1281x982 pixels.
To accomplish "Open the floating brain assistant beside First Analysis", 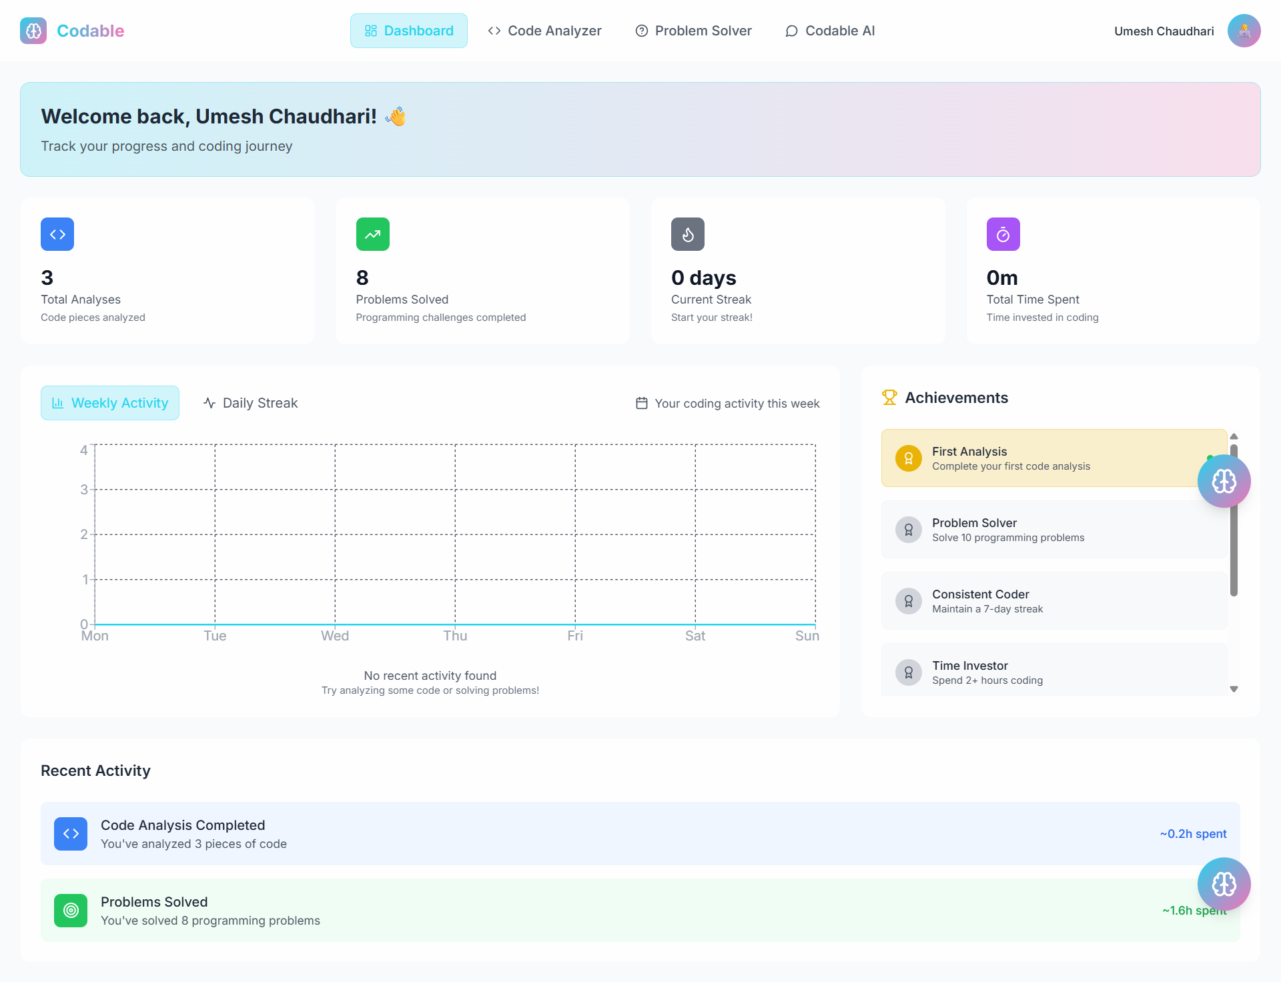I will (1224, 481).
